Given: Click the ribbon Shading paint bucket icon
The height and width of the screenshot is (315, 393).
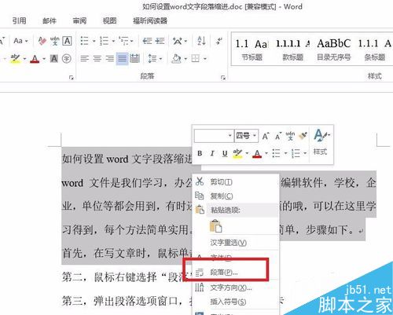Looking at the screenshot, I should coord(176,58).
